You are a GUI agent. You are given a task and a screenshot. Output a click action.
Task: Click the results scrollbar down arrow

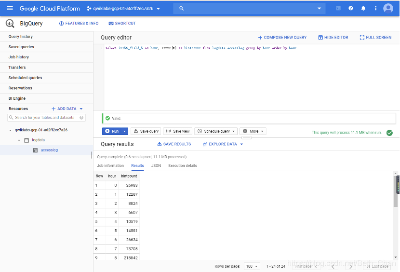pos(396,258)
